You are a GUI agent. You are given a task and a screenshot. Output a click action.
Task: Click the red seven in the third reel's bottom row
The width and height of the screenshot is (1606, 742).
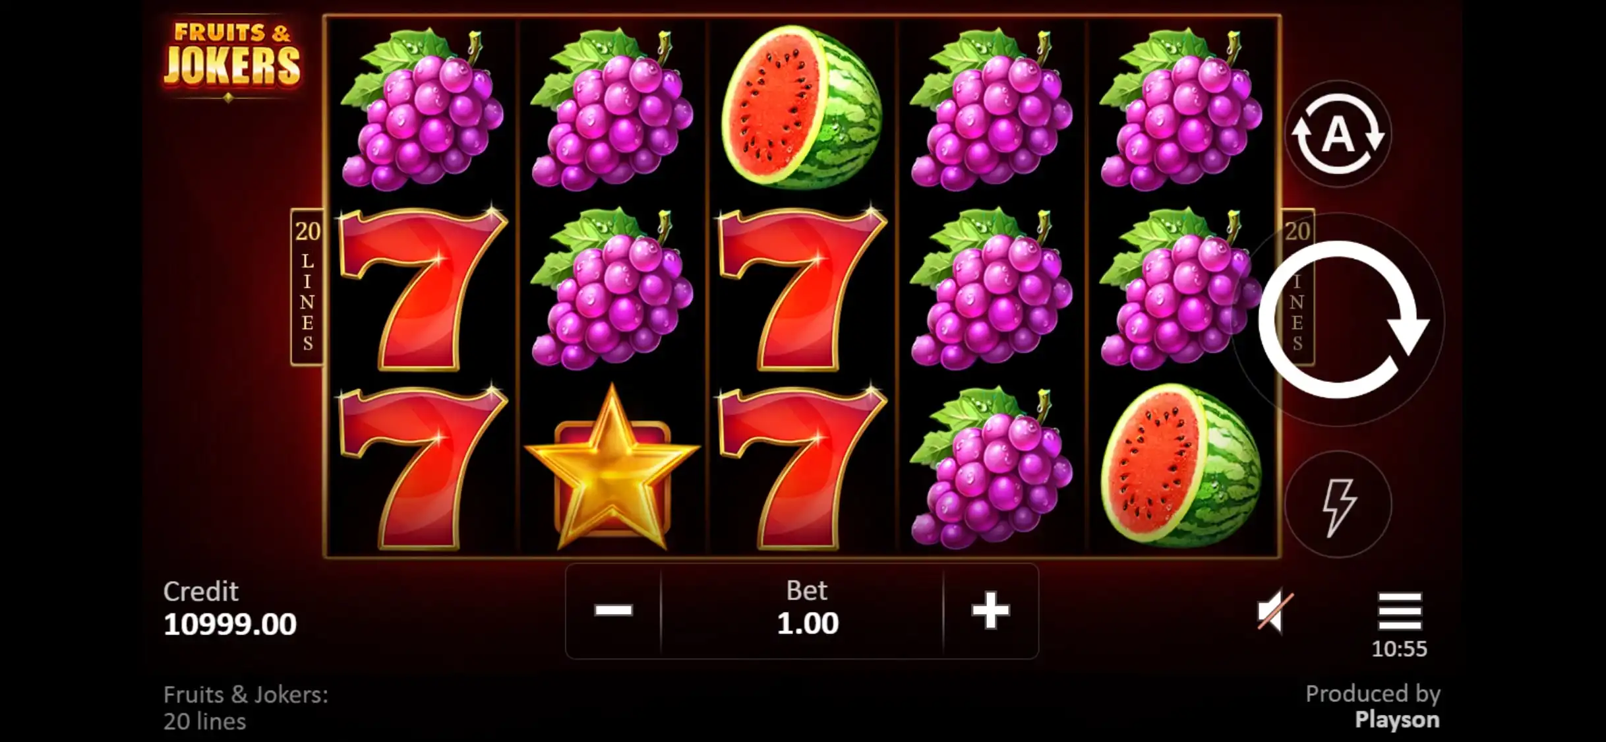[x=802, y=468]
